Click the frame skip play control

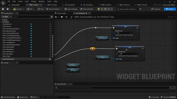[x=102, y=9]
